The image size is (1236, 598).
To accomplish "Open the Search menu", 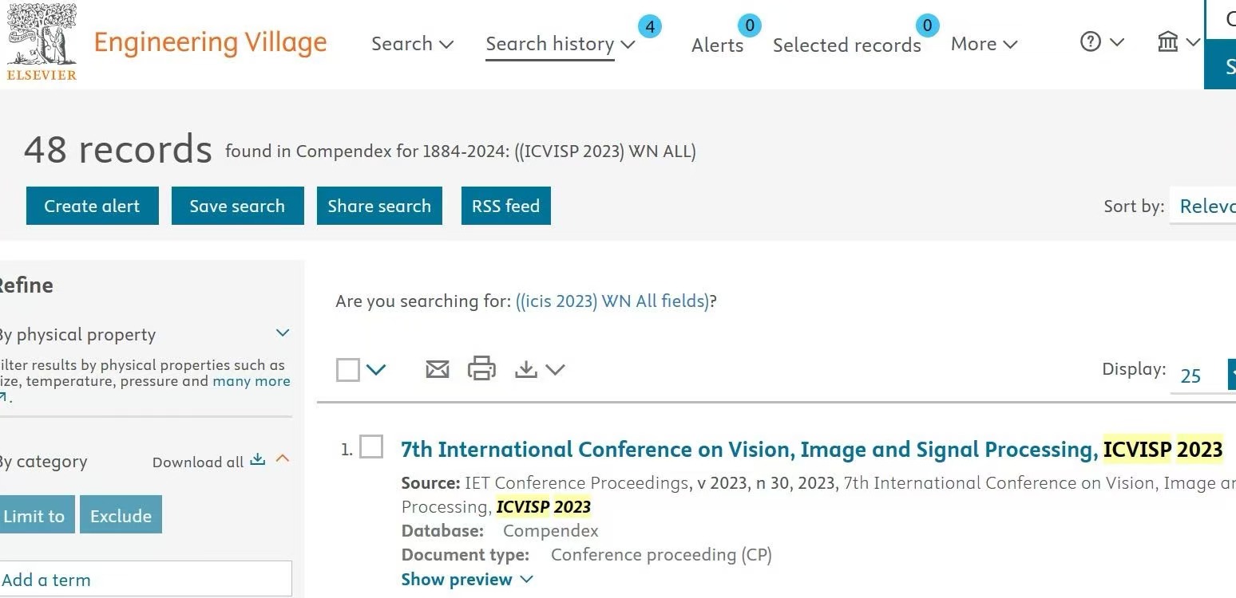I will (412, 44).
